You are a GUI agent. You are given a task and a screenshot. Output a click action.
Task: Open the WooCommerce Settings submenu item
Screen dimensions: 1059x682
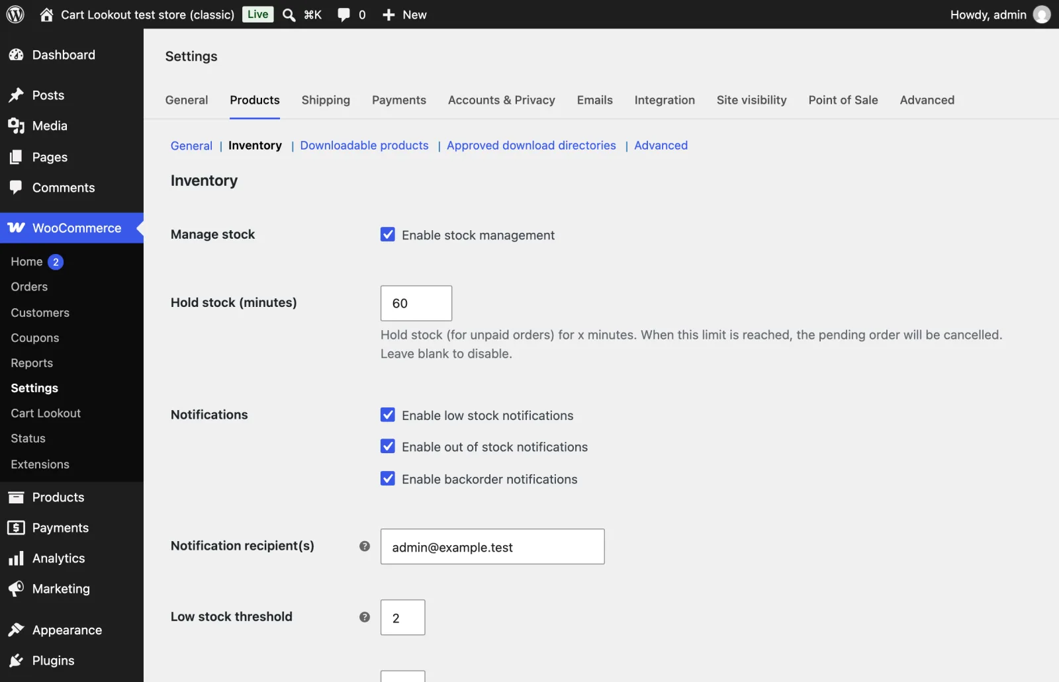(34, 388)
